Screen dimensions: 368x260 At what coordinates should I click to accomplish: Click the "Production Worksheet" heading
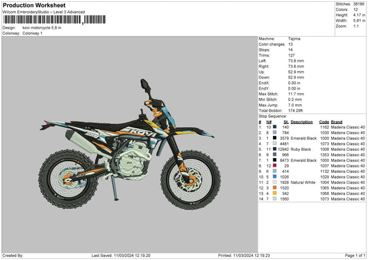tap(34, 5)
